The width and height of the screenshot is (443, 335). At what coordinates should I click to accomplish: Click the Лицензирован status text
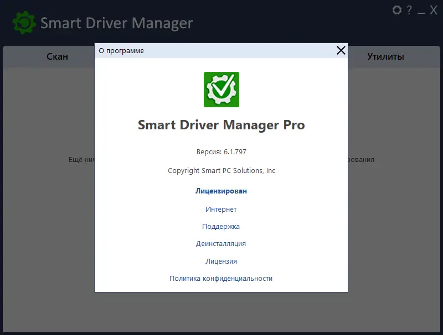[x=221, y=191]
